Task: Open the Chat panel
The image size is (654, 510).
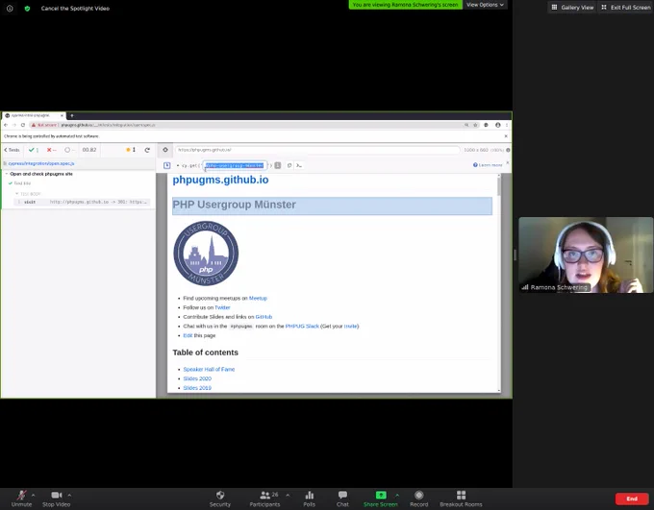Action: pyautogui.click(x=342, y=498)
